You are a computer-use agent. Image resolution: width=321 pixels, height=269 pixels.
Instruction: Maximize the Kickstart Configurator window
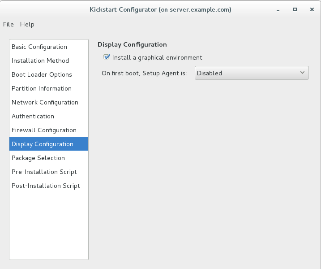point(295,9)
